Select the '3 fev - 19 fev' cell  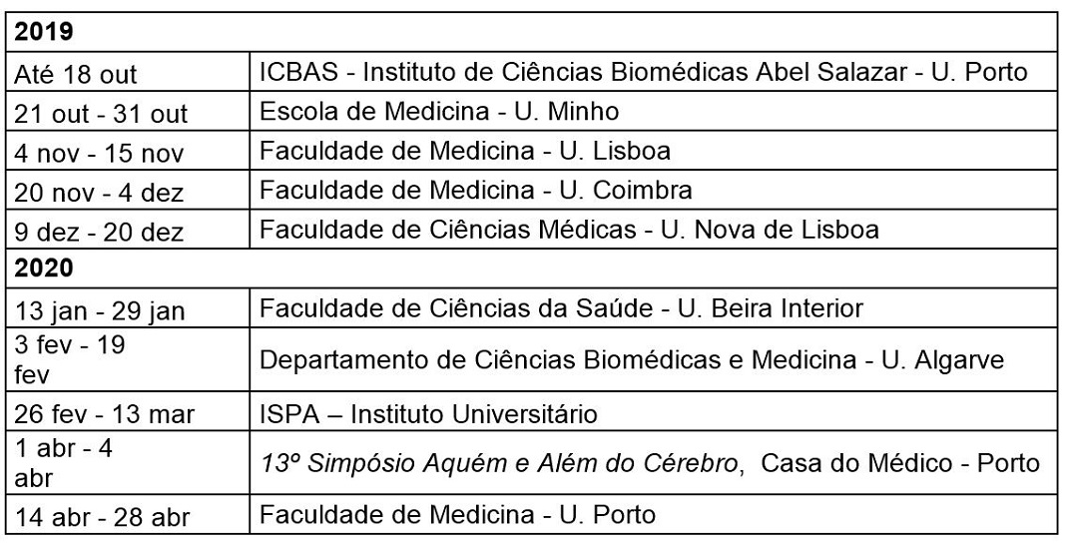(127, 359)
